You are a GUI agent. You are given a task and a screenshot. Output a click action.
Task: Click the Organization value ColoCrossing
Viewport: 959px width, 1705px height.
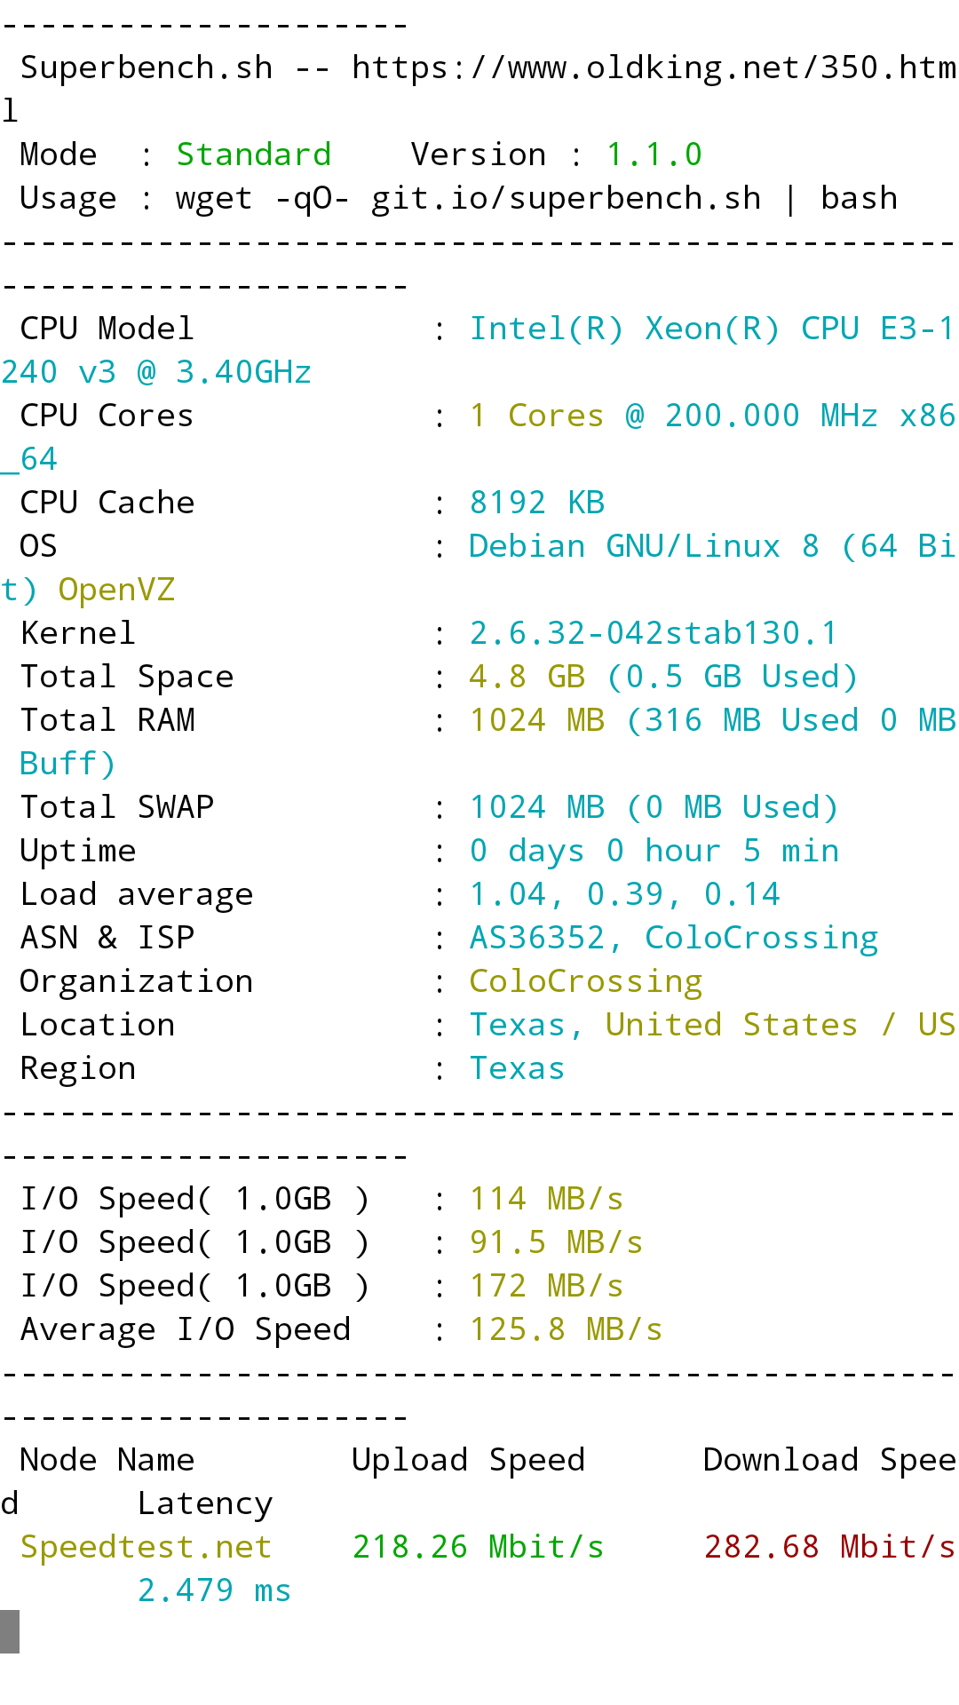pos(585,981)
